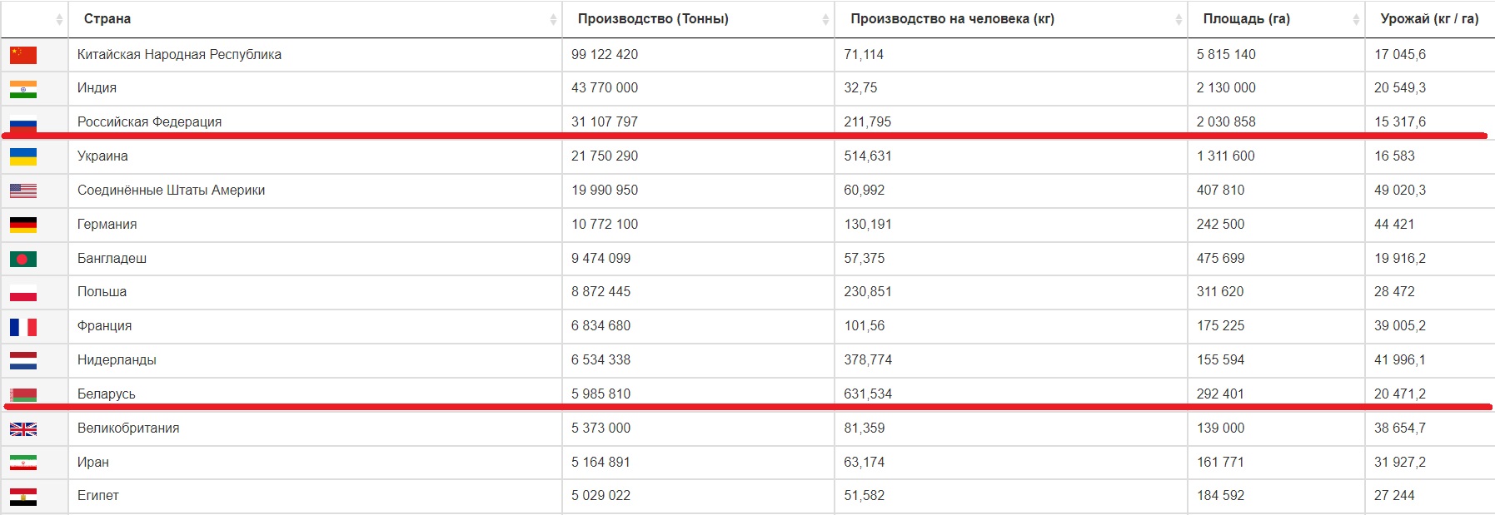The height and width of the screenshot is (515, 1495).
Task: Click the Iran flag icon
Action: pyautogui.click(x=23, y=463)
